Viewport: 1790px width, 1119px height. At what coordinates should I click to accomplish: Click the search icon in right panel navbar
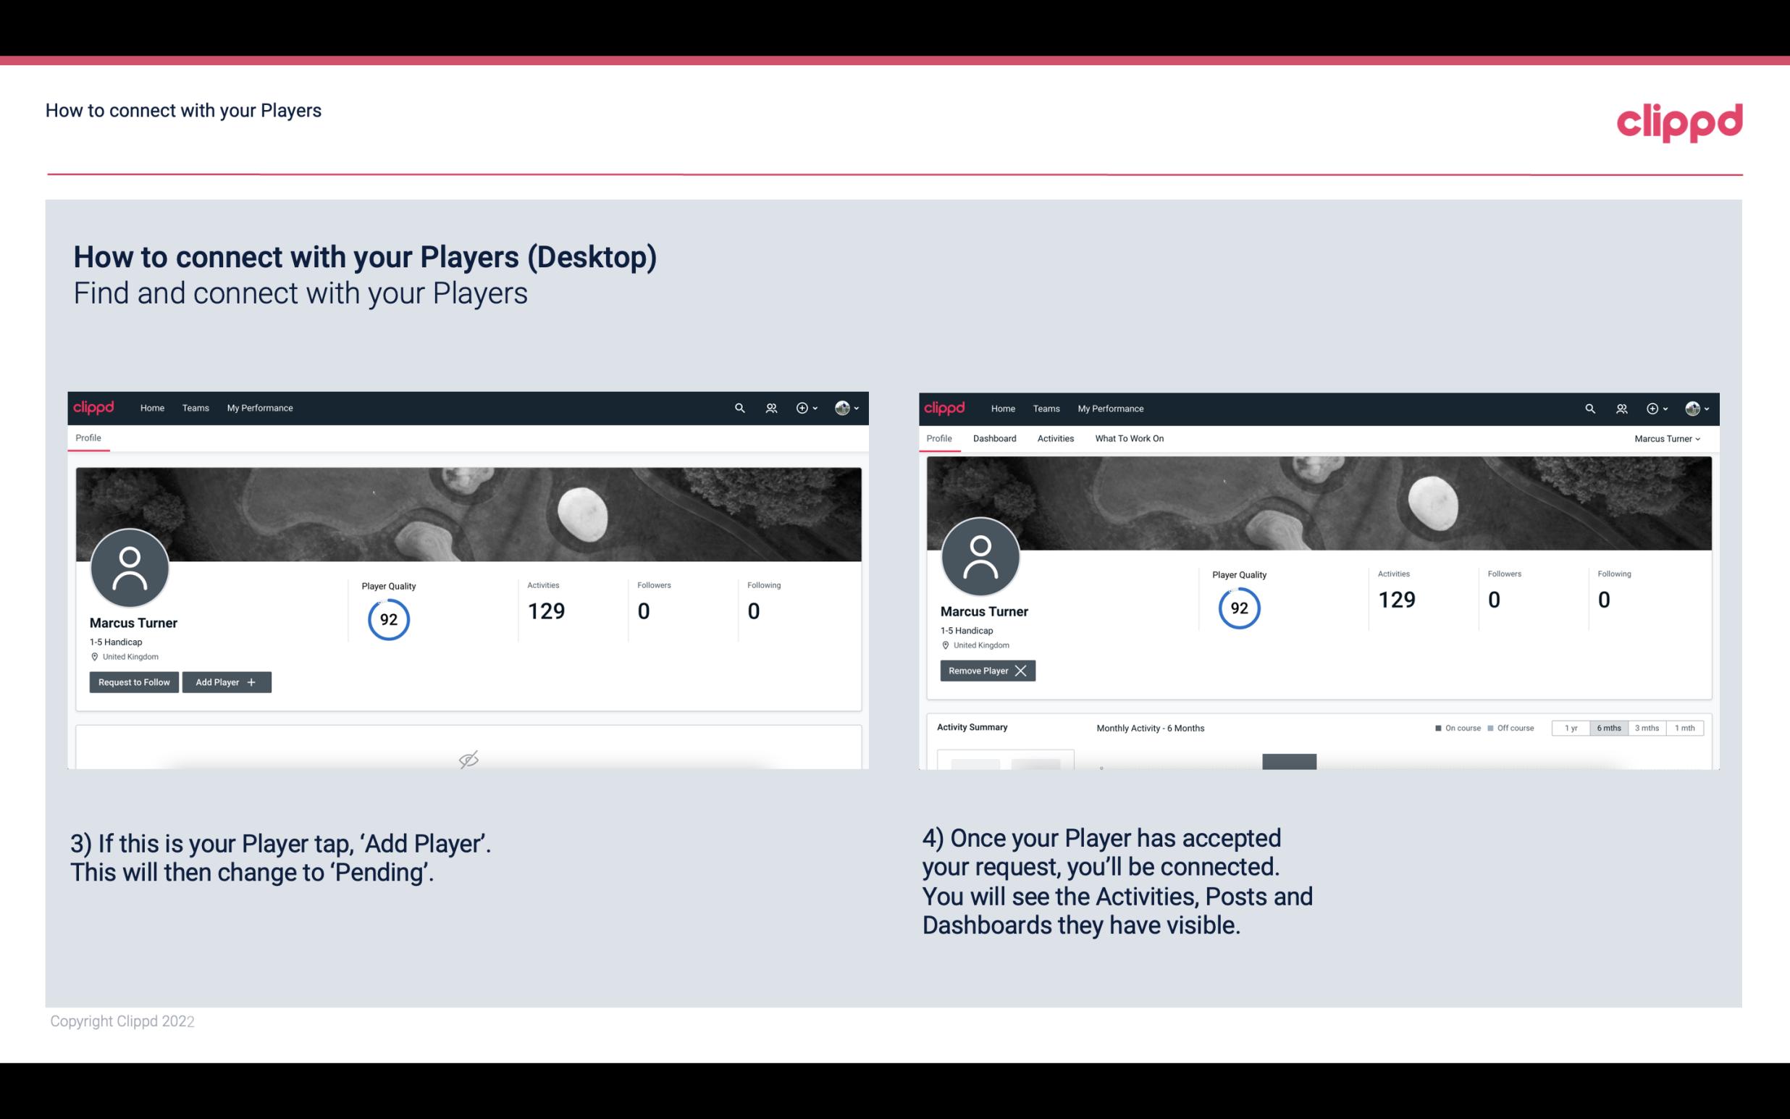click(1589, 407)
